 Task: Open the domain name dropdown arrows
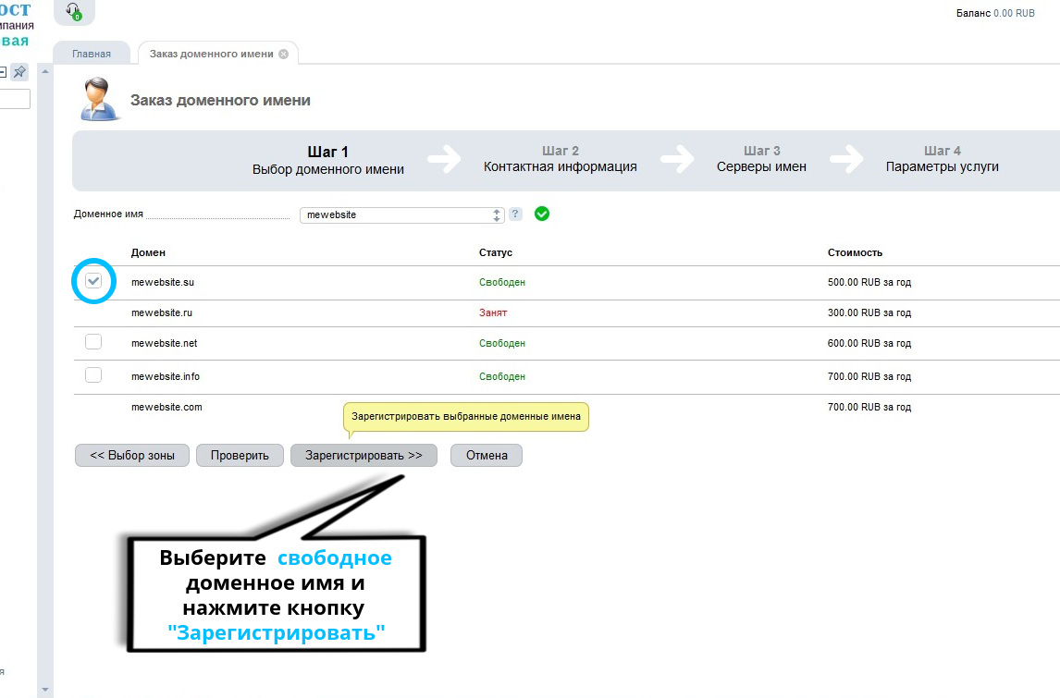point(497,214)
